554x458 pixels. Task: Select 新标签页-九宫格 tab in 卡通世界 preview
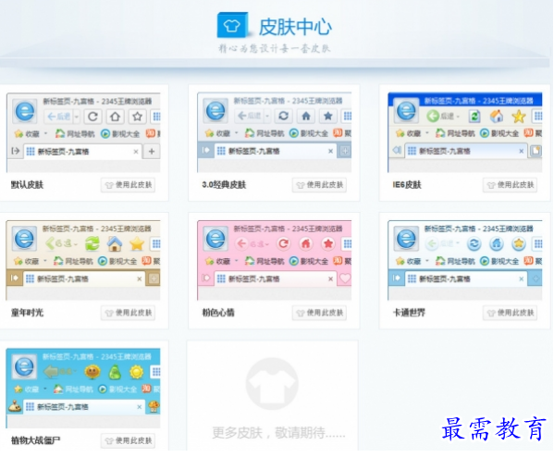click(466, 279)
